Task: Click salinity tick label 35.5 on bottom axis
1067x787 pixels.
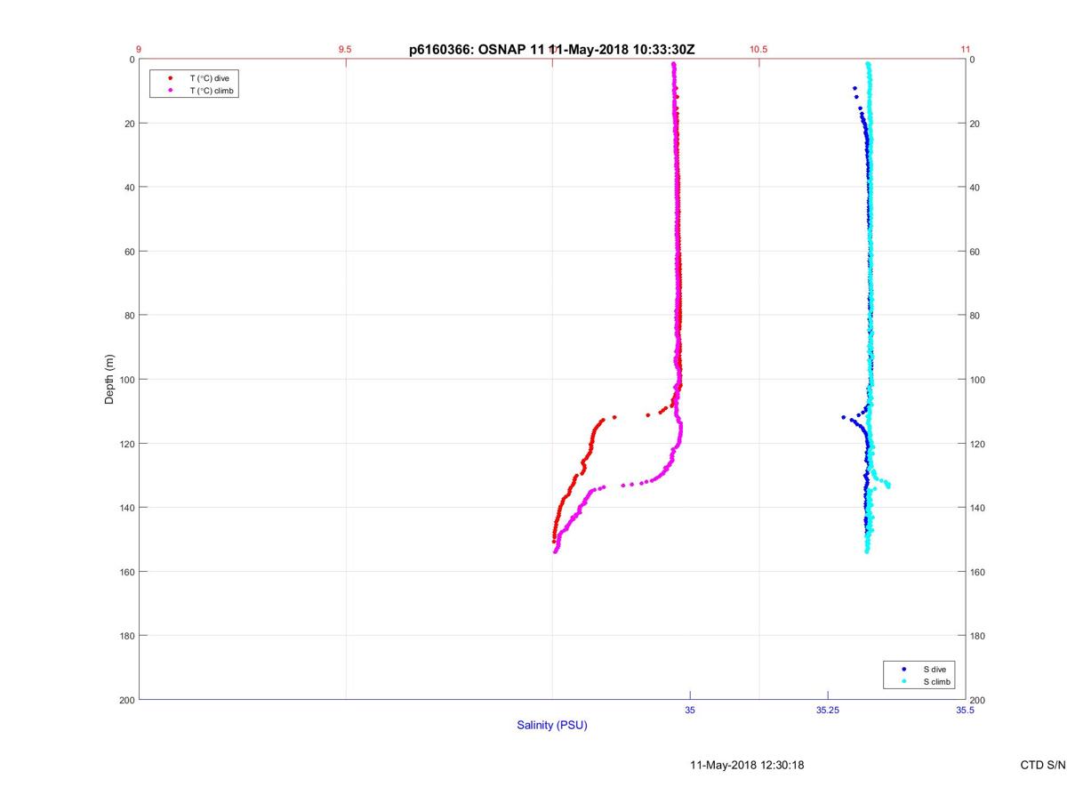Action: click(x=966, y=710)
